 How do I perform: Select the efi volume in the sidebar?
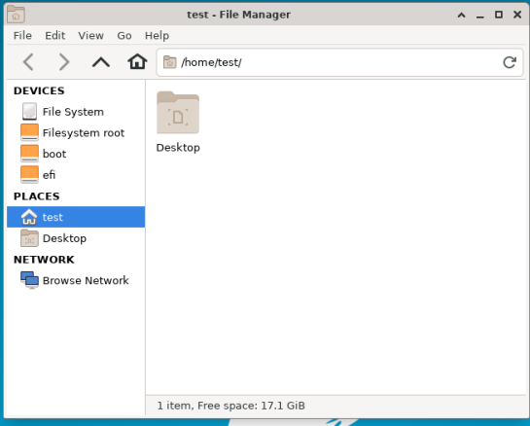click(x=76, y=175)
